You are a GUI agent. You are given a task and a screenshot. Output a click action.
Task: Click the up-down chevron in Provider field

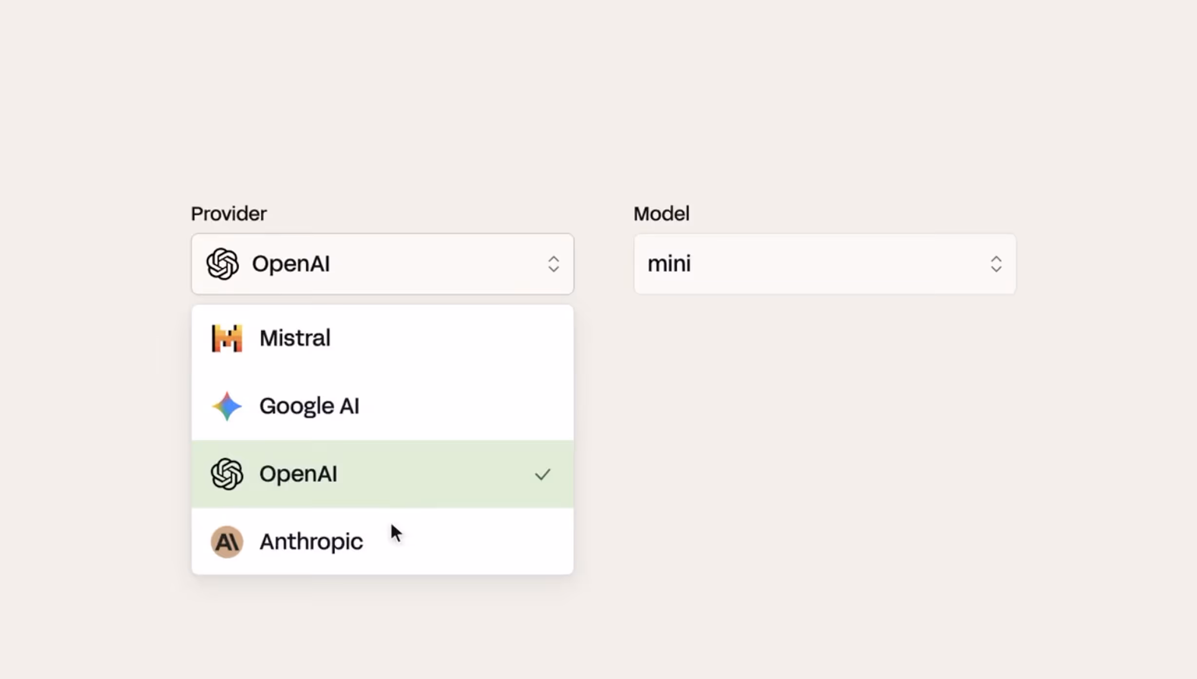(553, 264)
